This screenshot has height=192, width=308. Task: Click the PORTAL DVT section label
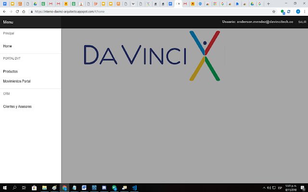click(x=12, y=59)
